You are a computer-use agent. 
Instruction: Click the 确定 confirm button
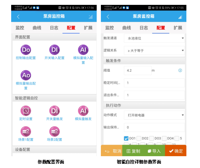coord(176,151)
